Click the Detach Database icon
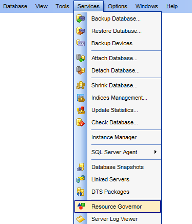This screenshot has height=224, width=192. tap(81, 70)
